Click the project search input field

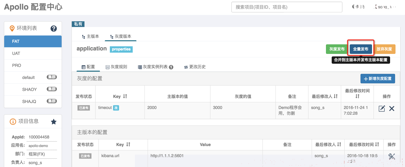pyautogui.click(x=287, y=7)
